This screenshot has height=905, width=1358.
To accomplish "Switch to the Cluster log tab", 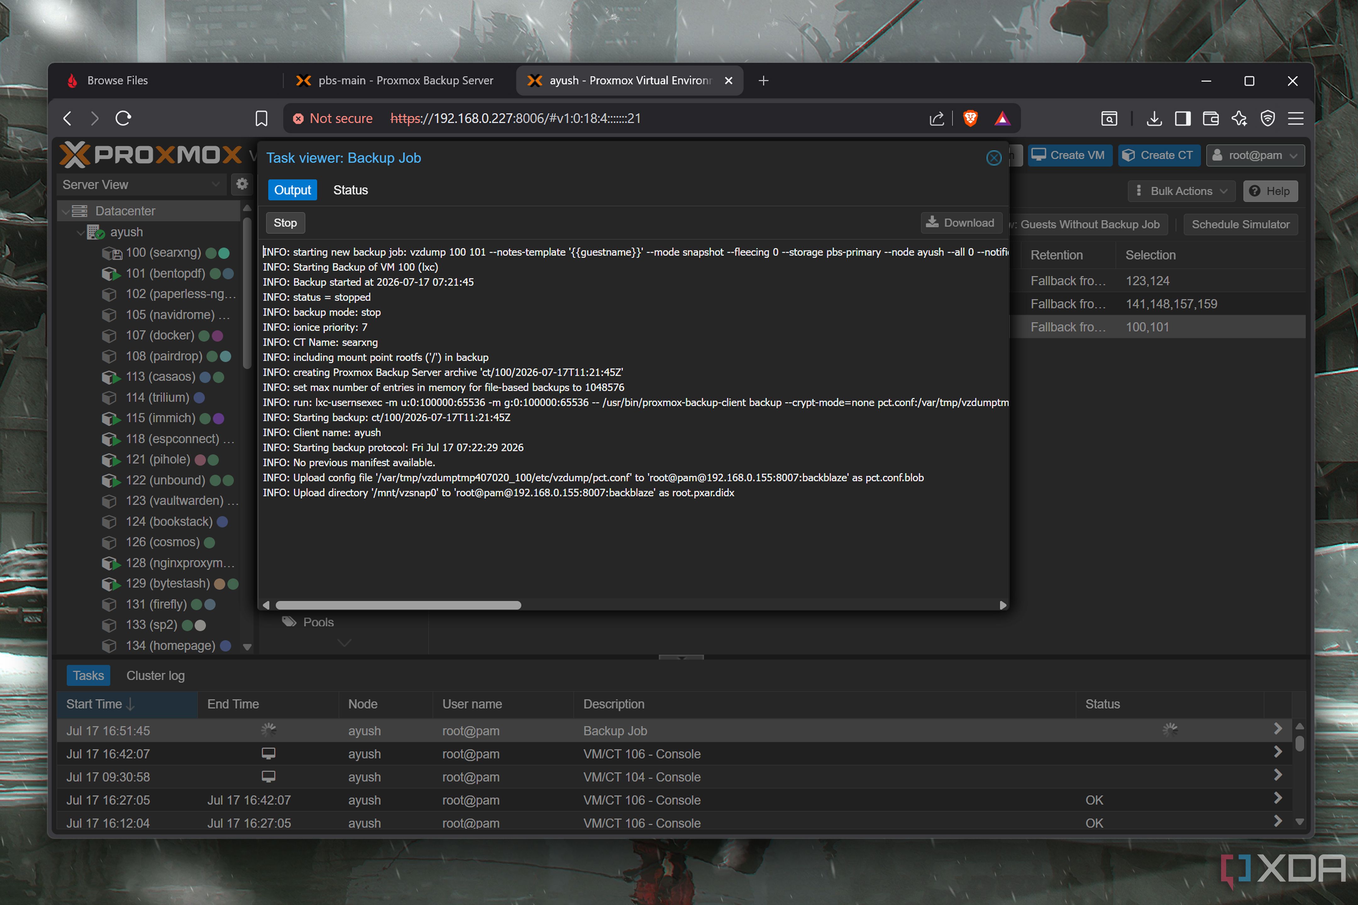I will pos(155,676).
